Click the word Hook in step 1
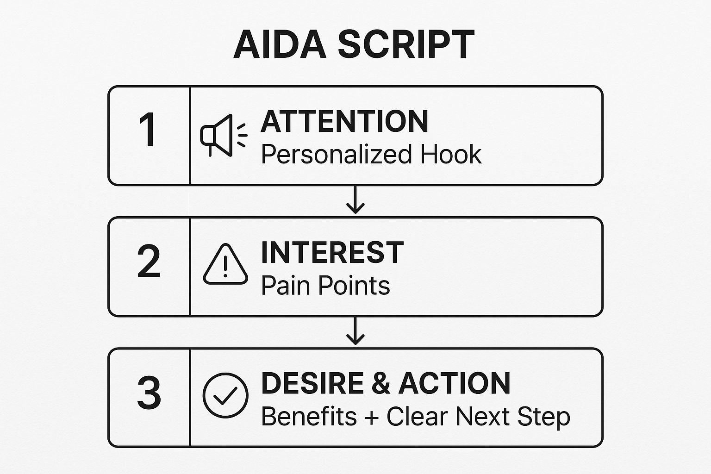 click(451, 155)
